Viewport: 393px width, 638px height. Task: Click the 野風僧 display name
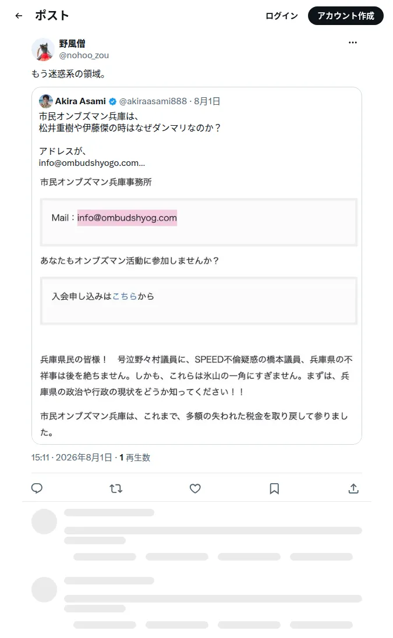tap(72, 44)
